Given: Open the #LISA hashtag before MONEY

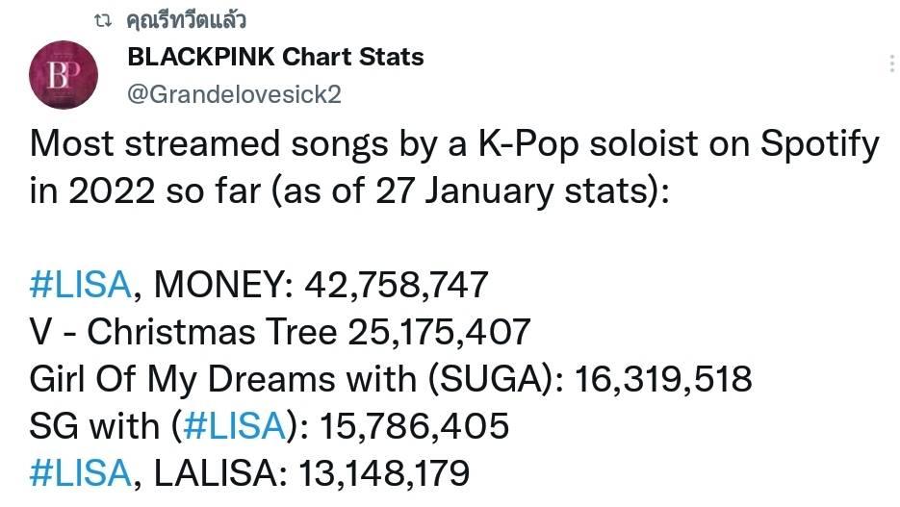Looking at the screenshot, I should [80, 285].
